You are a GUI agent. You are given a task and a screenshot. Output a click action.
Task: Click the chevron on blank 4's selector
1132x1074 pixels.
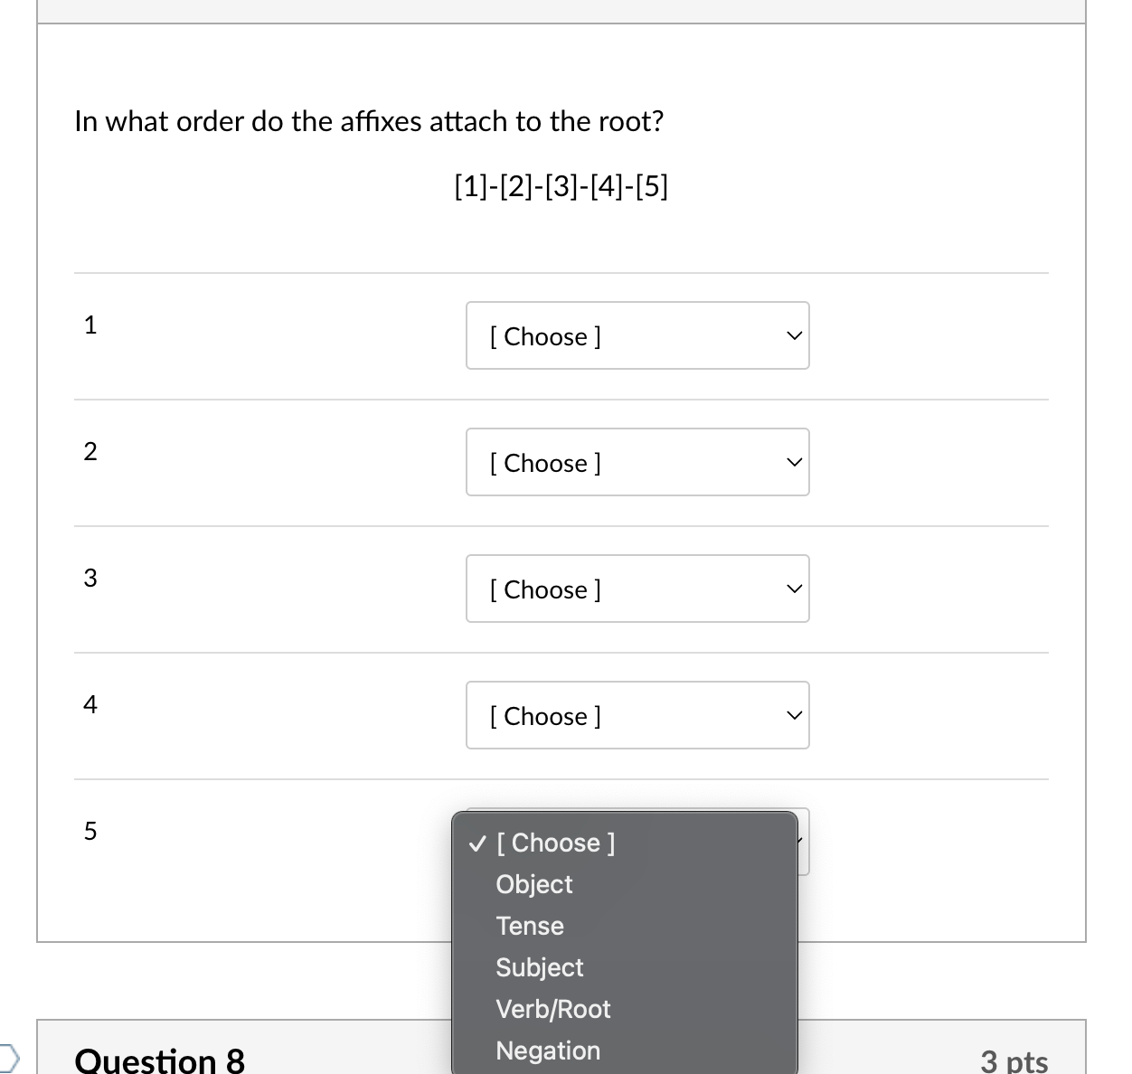[x=793, y=715]
